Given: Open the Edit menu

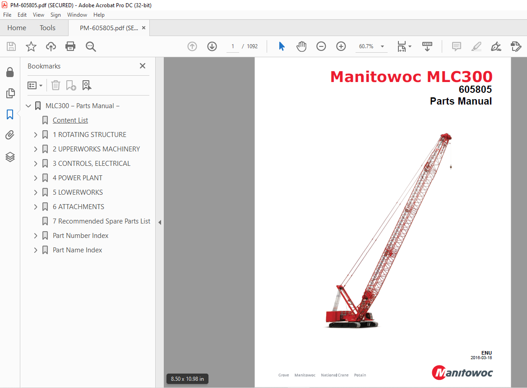Looking at the screenshot, I should (x=22, y=15).
